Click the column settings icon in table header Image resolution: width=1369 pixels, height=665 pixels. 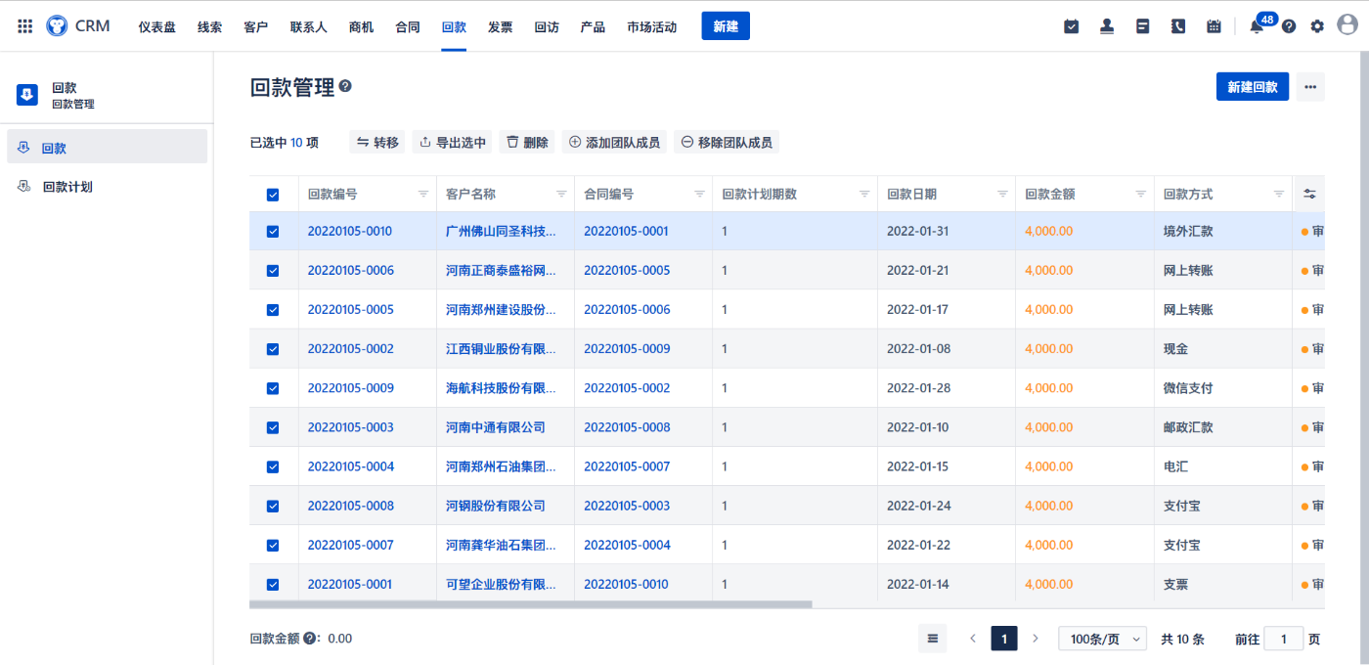pos(1309,195)
